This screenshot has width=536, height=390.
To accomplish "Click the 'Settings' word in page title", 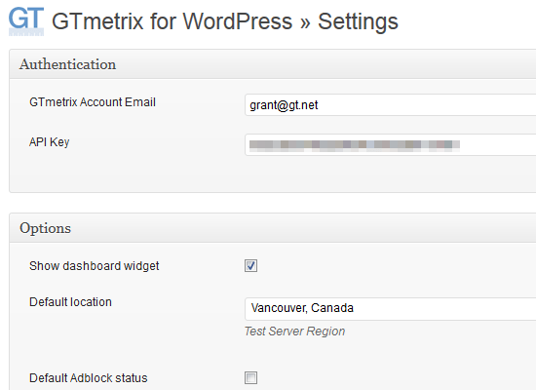I will pyautogui.click(x=358, y=21).
